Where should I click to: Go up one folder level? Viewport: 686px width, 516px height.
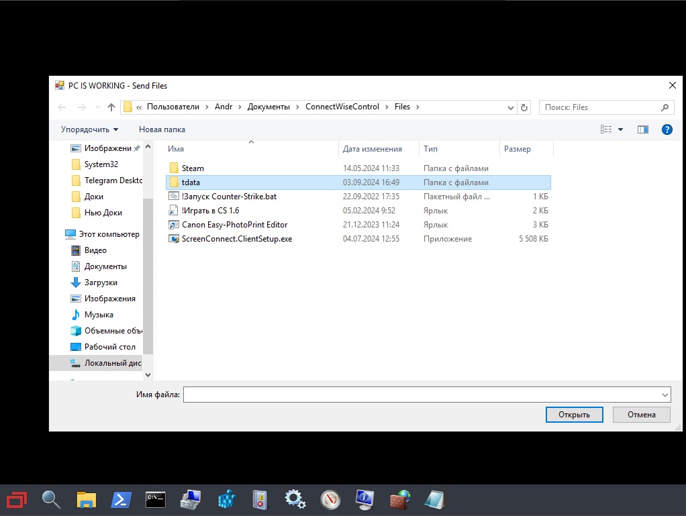[x=111, y=107]
